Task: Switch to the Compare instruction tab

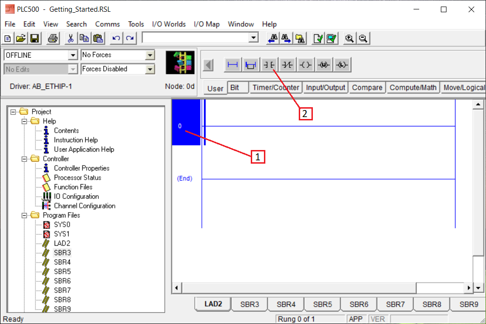Action: tap(367, 87)
